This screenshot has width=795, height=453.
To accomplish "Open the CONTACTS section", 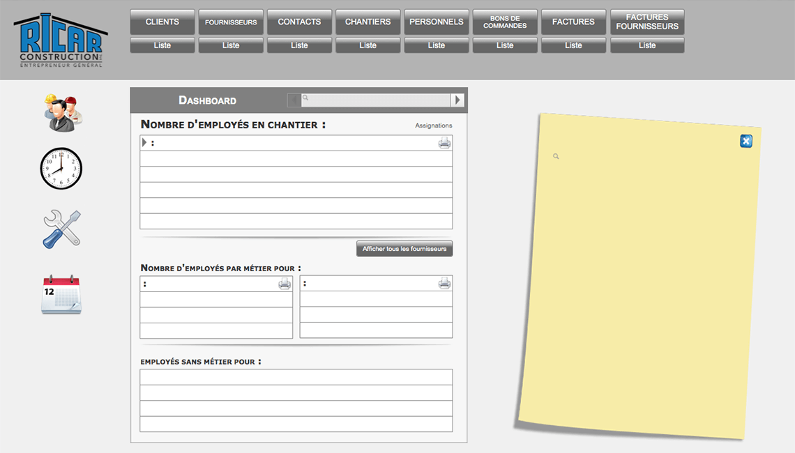I will tap(299, 22).
